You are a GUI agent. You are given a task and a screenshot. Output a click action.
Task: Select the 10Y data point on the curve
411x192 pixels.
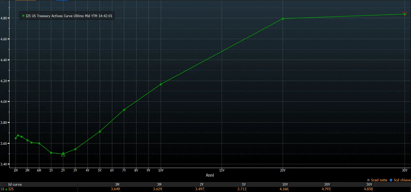(161, 84)
